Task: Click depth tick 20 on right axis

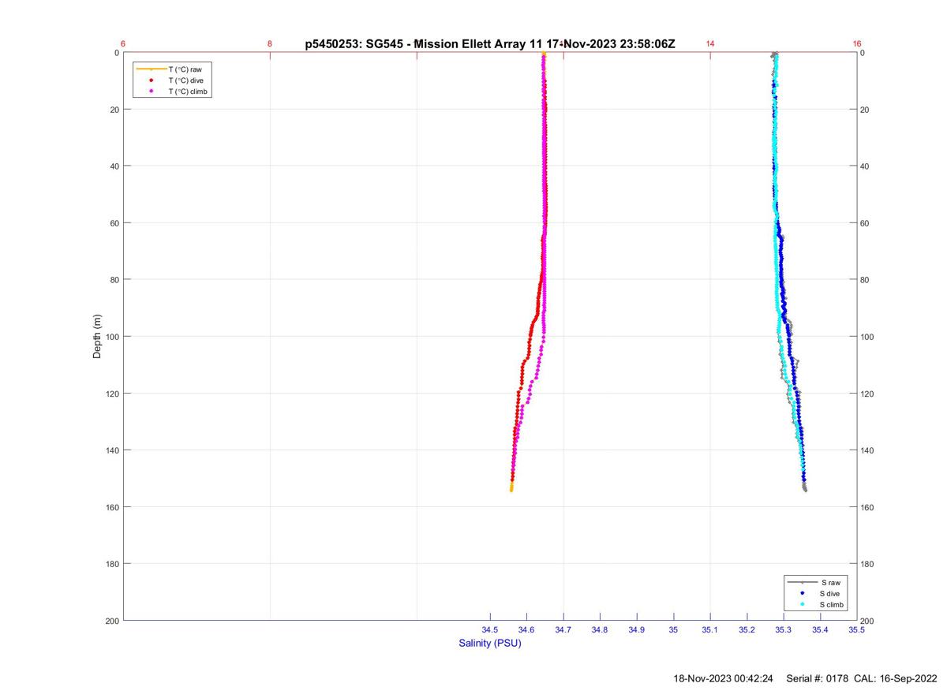Action: pyautogui.click(x=866, y=110)
